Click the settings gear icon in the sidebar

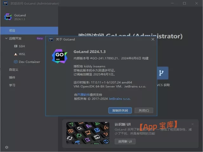pos(7,147)
